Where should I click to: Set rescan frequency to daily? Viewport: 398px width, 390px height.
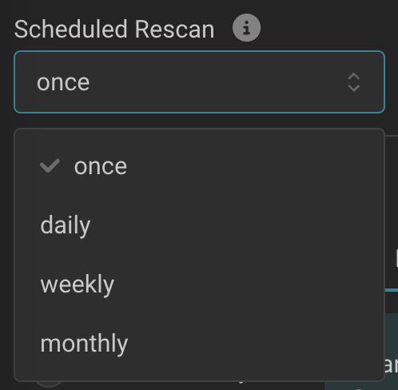(x=199, y=225)
